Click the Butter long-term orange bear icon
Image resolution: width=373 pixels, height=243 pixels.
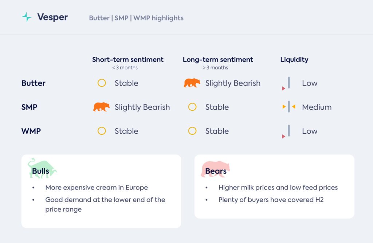point(192,83)
